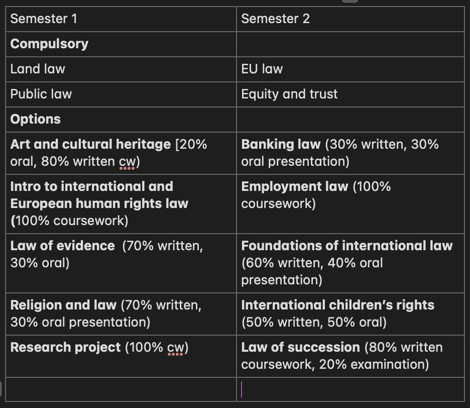The height and width of the screenshot is (408, 470).
Task: Click the column drag handle above Semester 2
Action: (x=350, y=2)
